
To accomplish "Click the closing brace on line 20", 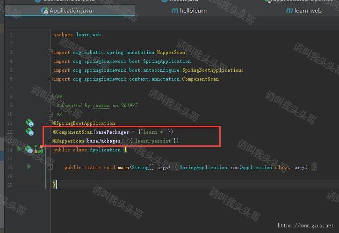I will tap(54, 185).
